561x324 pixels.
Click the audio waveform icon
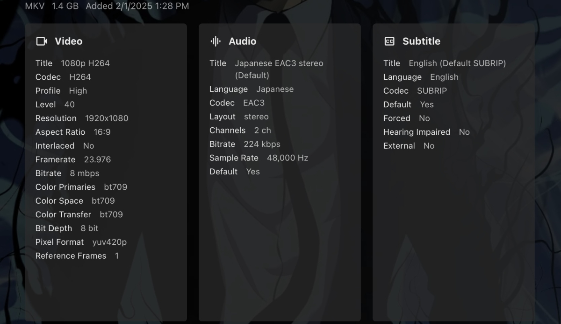[x=216, y=41]
